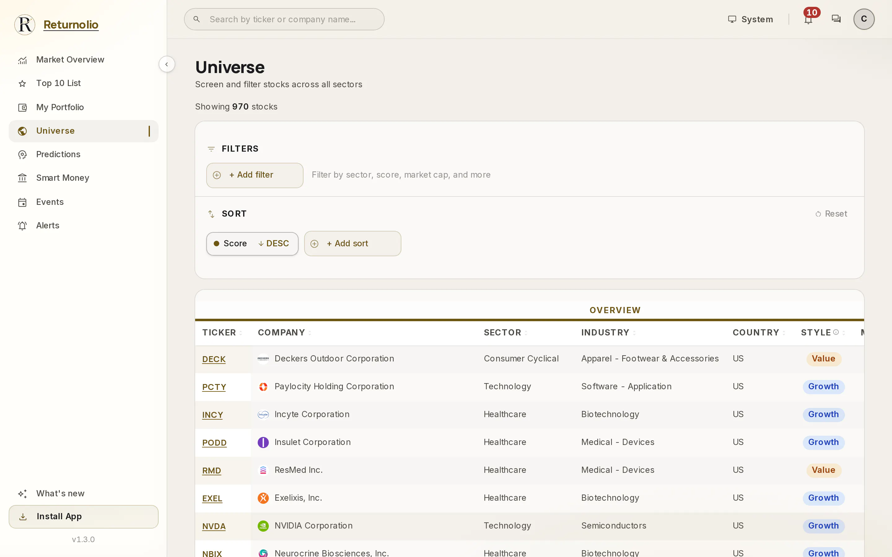Open the DECK ticker link
Screen dimensions: 892x557
coord(214,359)
